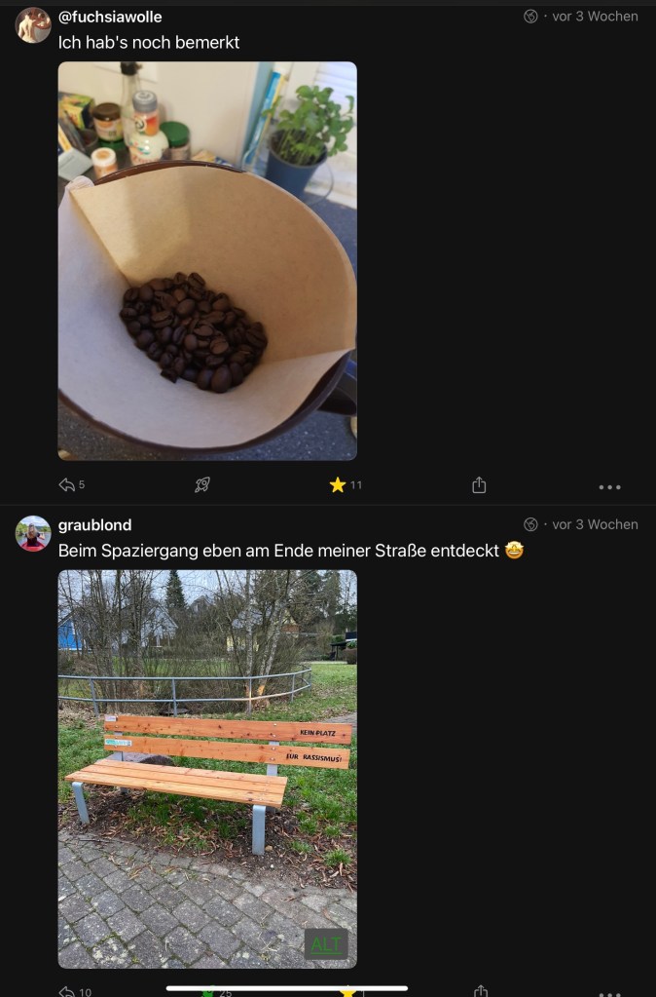Image resolution: width=656 pixels, height=997 pixels.
Task: Click the graublond display name
Action: pos(94,524)
